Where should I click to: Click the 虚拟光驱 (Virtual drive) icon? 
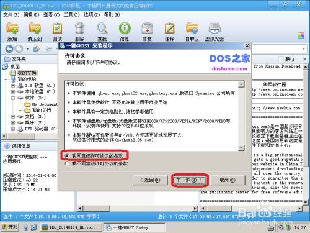[215, 32]
